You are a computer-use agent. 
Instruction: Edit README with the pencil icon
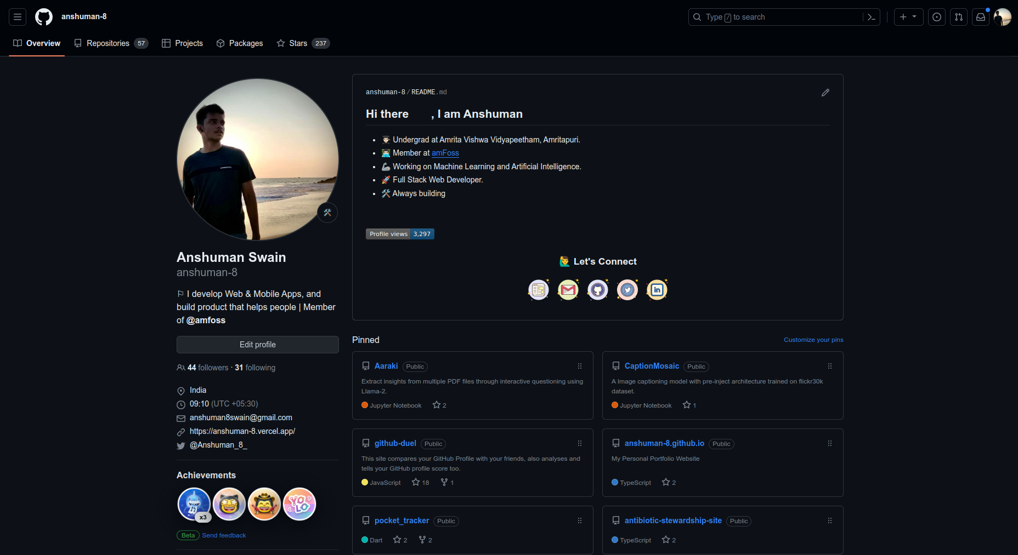click(825, 93)
